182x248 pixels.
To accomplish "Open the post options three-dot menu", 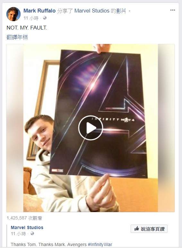I will (x=172, y=10).
